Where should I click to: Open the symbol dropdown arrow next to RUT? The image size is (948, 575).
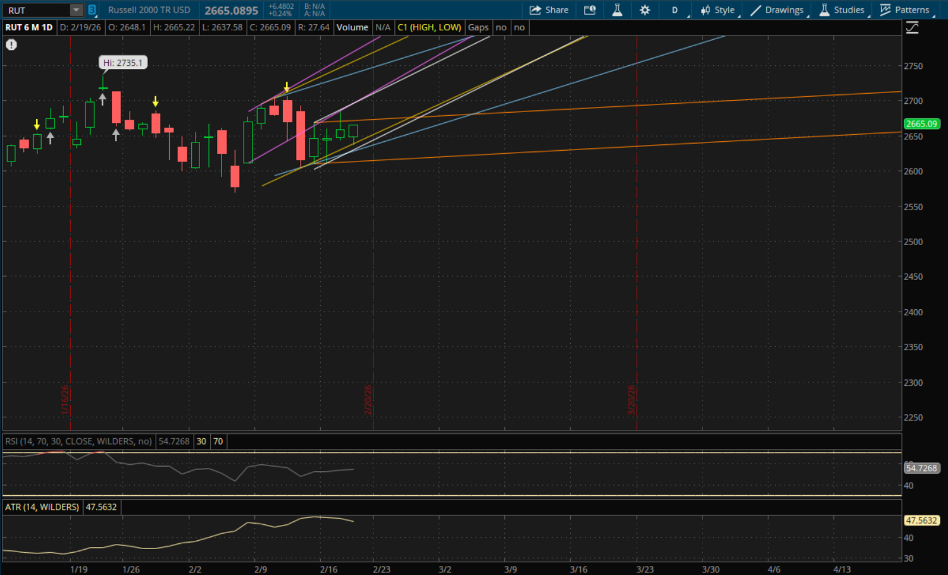[x=76, y=10]
